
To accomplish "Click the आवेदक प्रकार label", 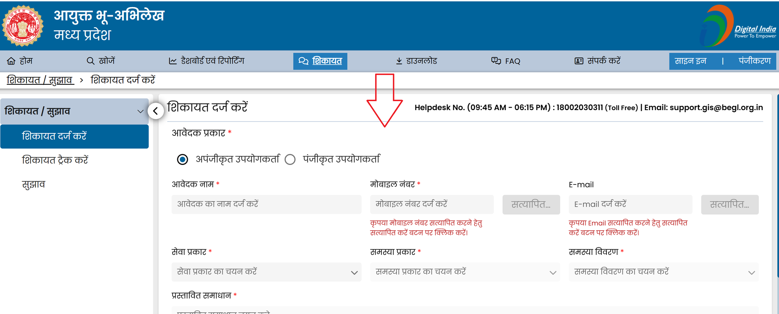I will point(199,133).
